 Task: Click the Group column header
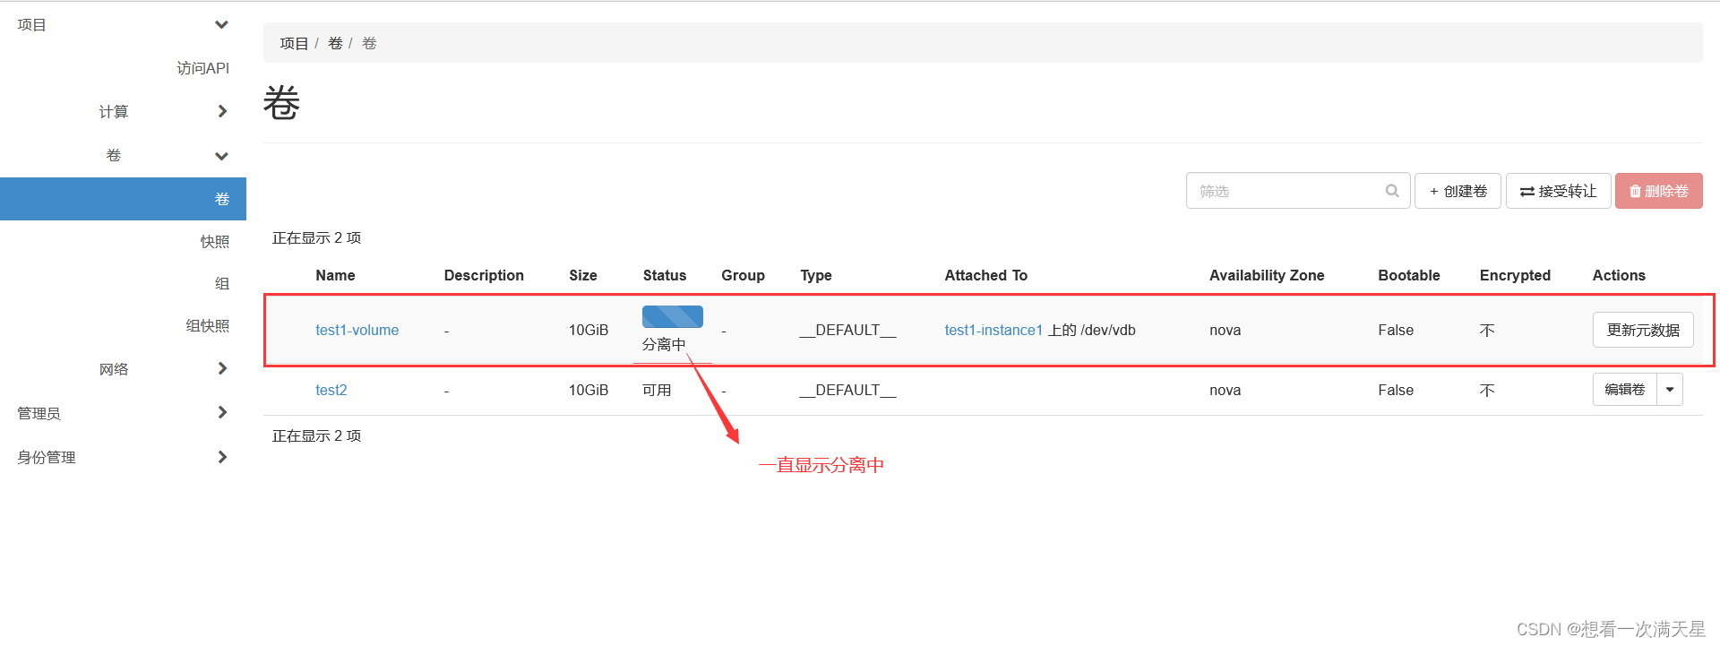tap(743, 275)
